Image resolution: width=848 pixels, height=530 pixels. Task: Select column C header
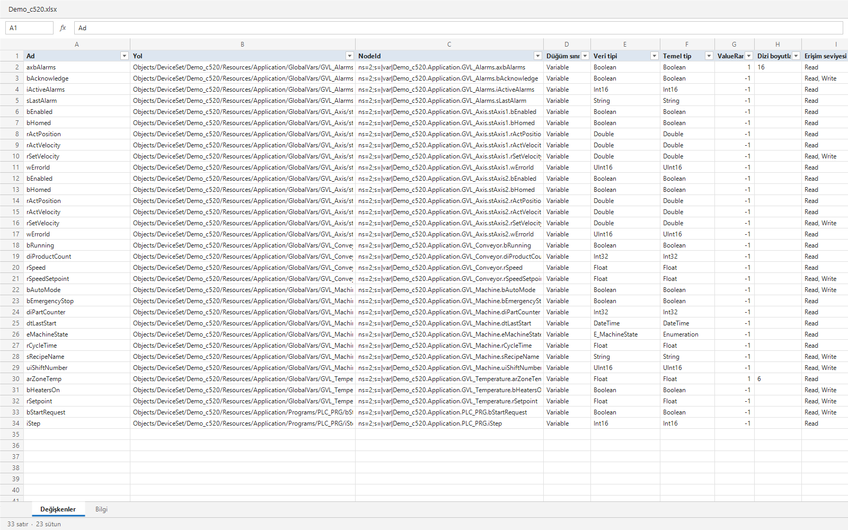point(449,45)
